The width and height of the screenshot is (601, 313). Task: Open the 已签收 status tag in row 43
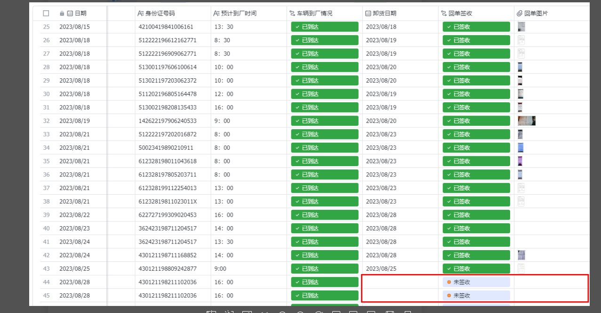[476, 269]
